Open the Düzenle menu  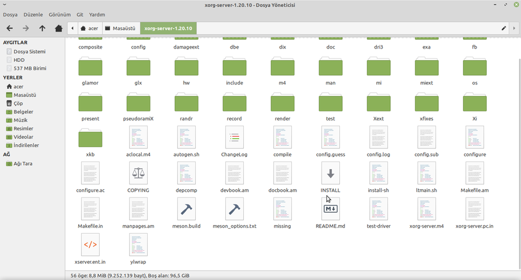click(33, 14)
